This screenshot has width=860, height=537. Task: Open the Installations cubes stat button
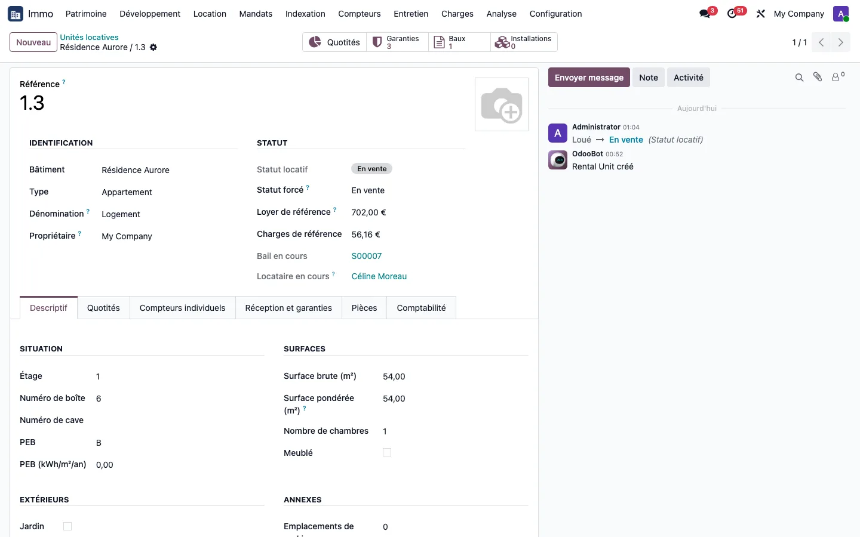coord(524,42)
